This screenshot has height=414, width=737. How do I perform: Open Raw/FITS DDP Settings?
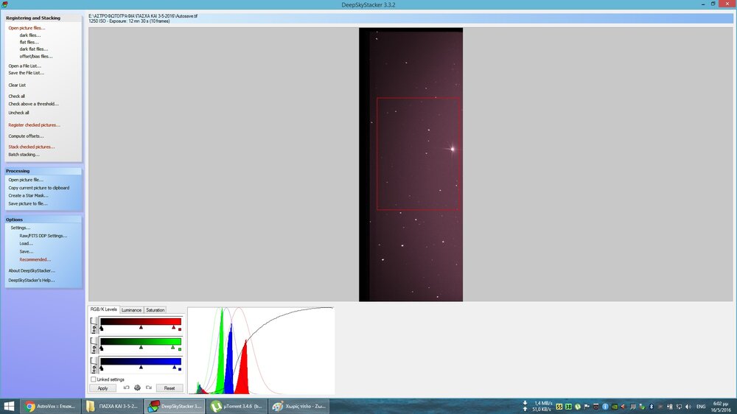pyautogui.click(x=43, y=236)
